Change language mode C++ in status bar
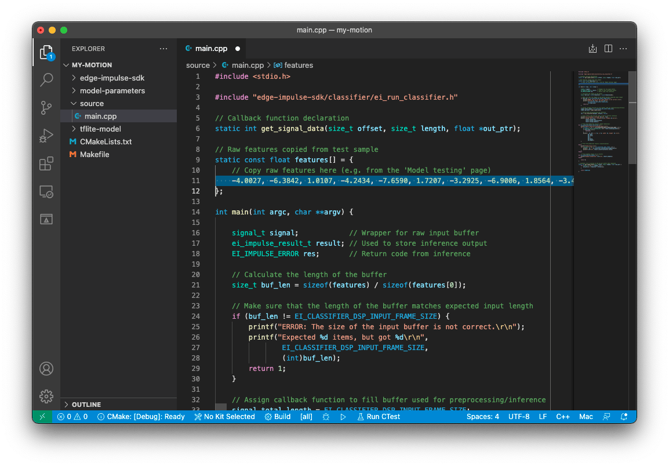 [563, 417]
